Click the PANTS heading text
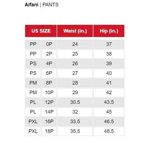This screenshot has width=150, height=142. coord(51,5)
